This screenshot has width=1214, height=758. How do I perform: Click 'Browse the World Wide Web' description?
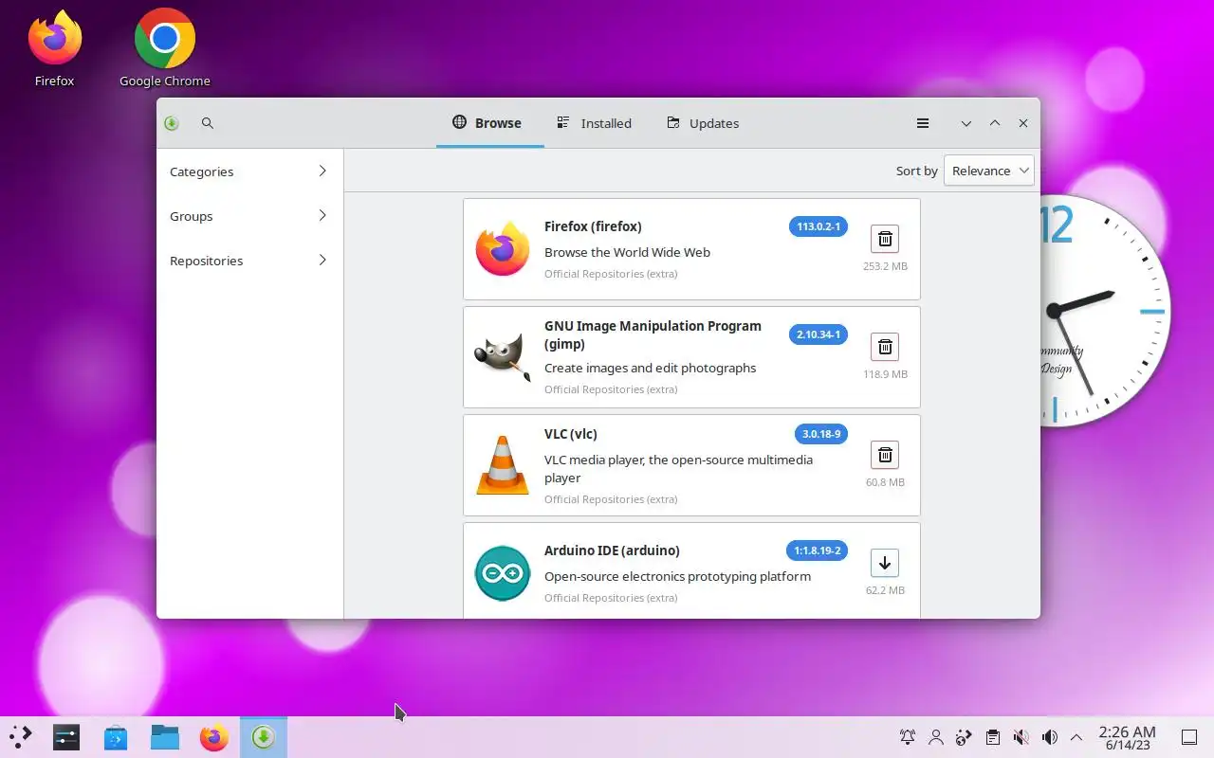627,252
